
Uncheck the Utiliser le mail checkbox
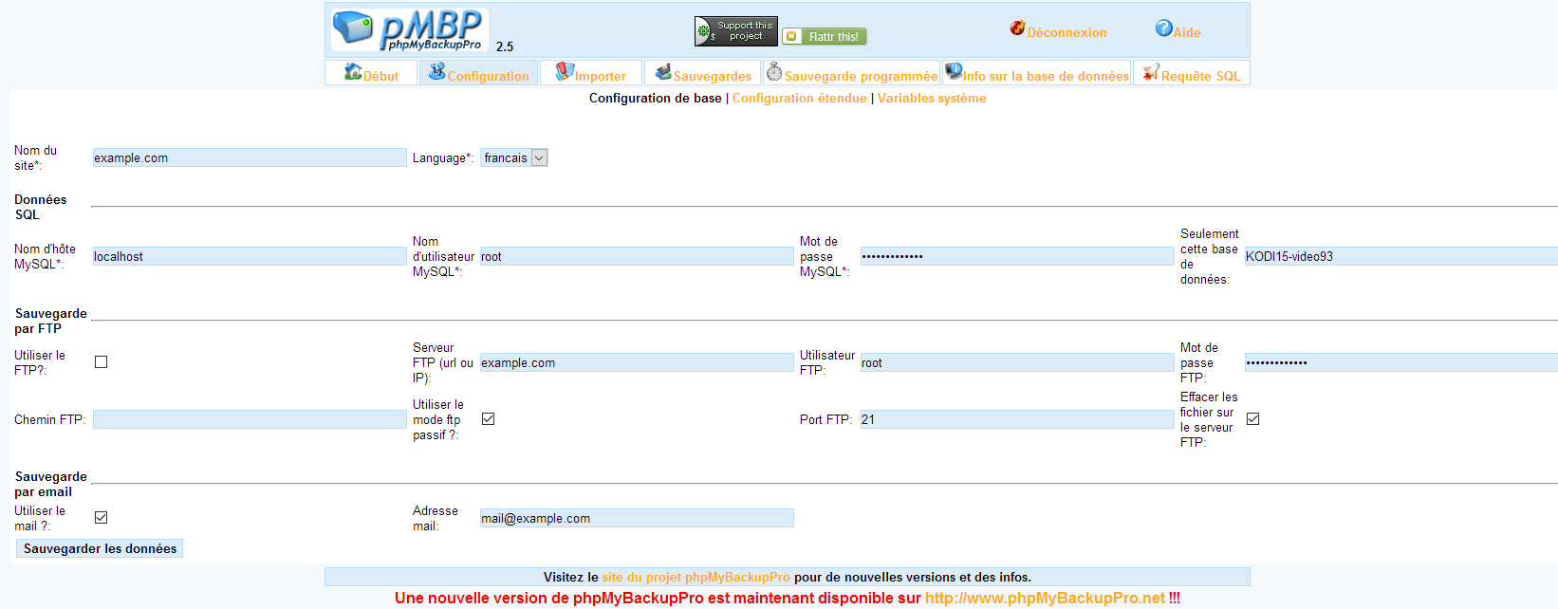(x=102, y=518)
